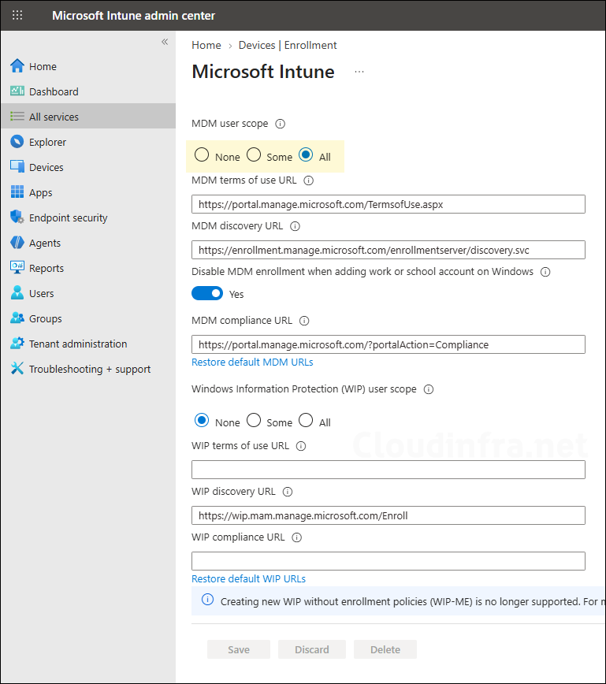Select All for WIP user scope
Image resolution: width=606 pixels, height=684 pixels.
pos(306,421)
